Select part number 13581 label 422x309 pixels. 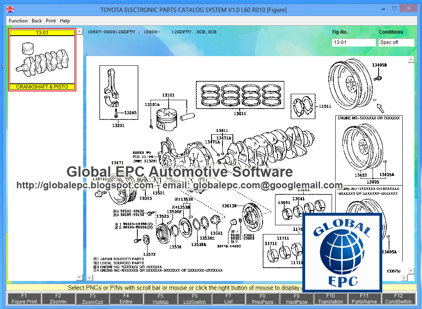pyautogui.click(x=217, y=233)
